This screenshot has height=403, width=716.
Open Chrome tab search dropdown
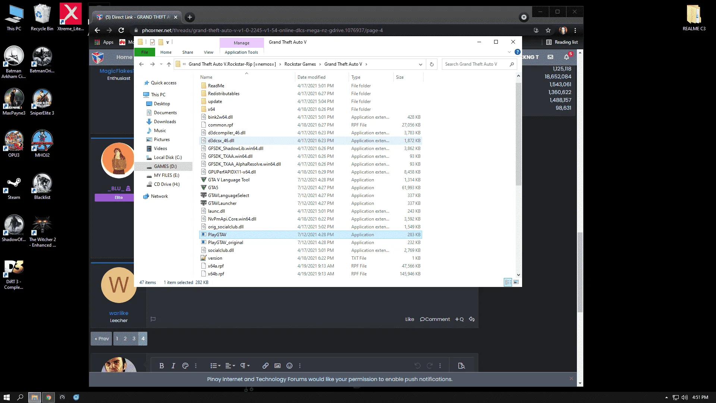pos(524,17)
